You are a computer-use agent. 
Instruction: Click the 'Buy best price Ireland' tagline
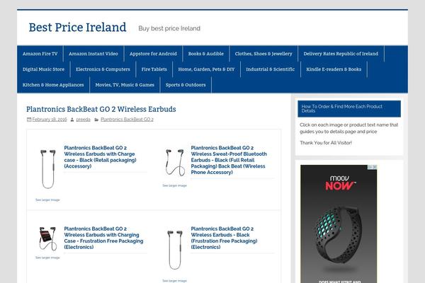point(169,28)
